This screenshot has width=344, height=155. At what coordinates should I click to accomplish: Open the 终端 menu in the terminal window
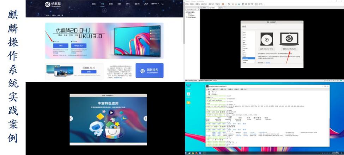237,89
